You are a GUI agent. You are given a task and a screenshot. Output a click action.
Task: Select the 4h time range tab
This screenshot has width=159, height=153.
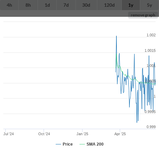tap(9, 5)
